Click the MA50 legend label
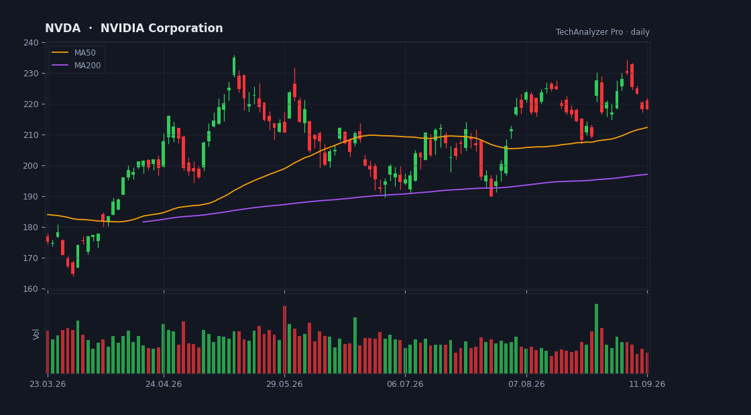This screenshot has height=415, width=751. pos(84,53)
